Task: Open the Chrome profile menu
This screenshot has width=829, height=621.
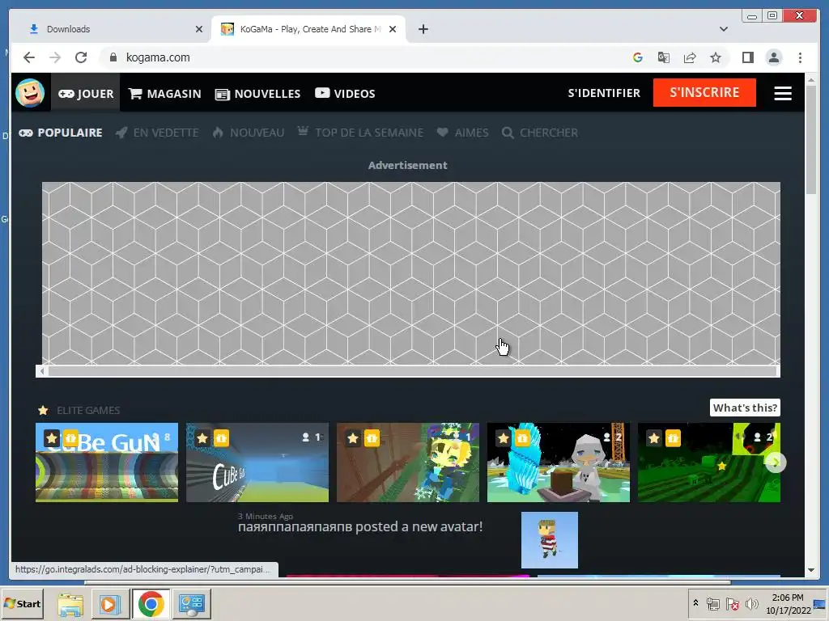Action: [773, 57]
